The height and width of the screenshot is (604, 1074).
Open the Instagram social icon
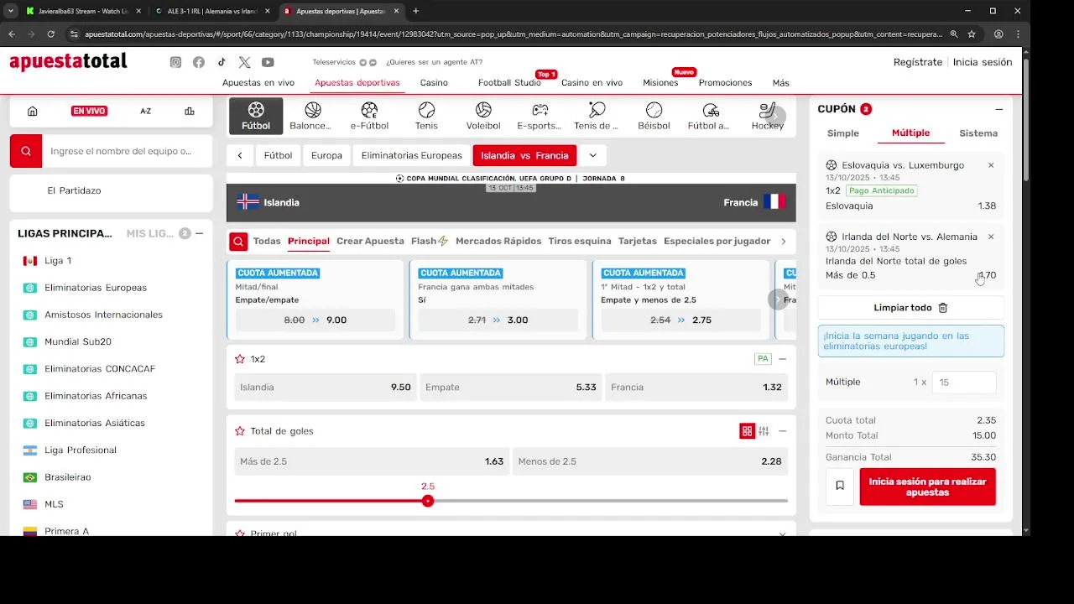click(x=175, y=62)
